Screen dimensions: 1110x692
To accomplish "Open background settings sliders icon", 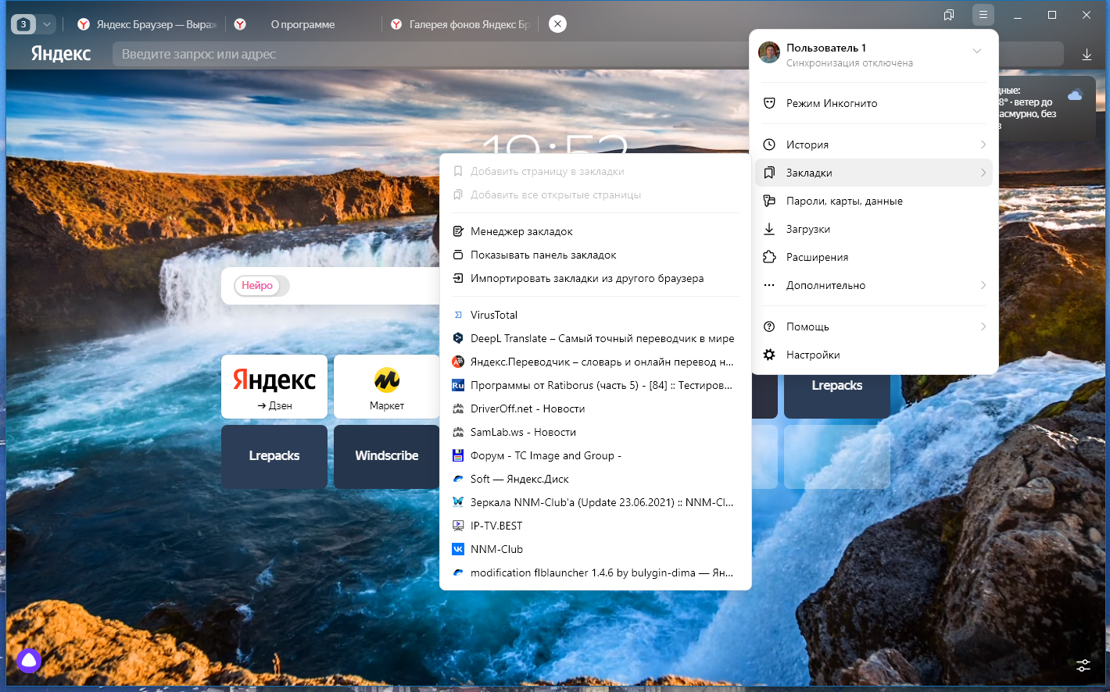I will point(1083,665).
